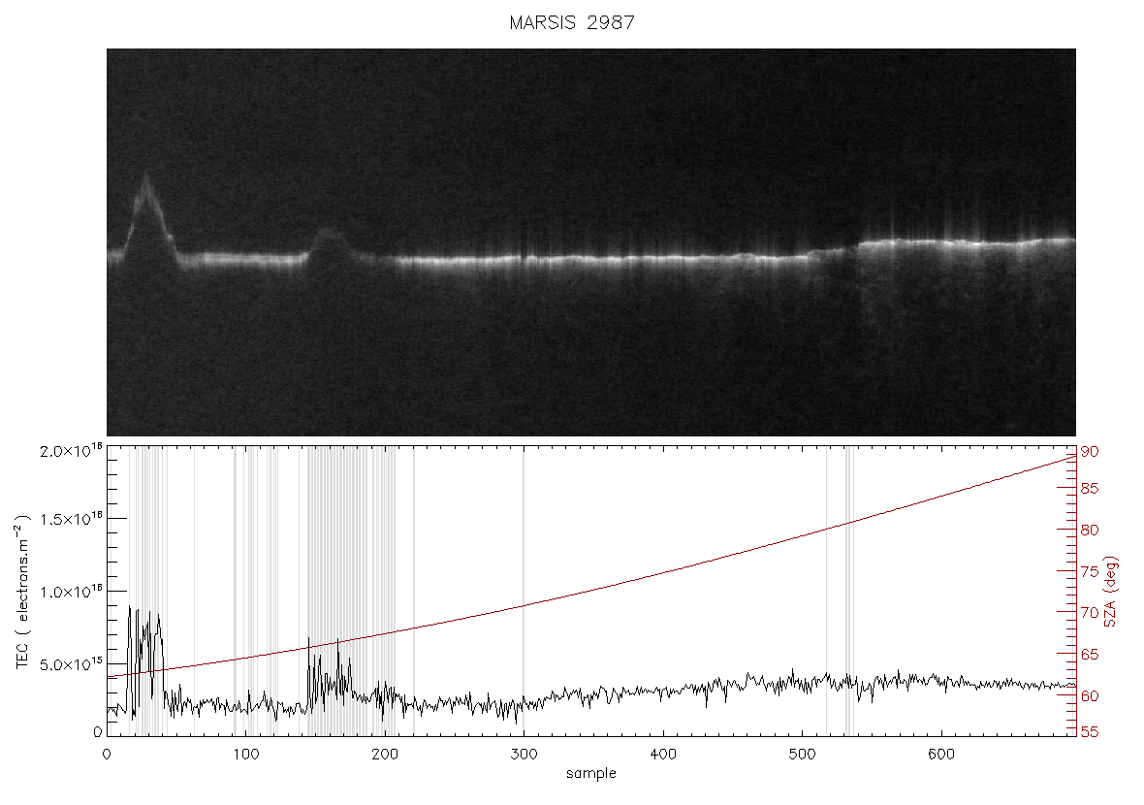The width and height of the screenshot is (1144, 805).
Task: Click the gray vertical line near sample 62
Action: click(x=194, y=590)
